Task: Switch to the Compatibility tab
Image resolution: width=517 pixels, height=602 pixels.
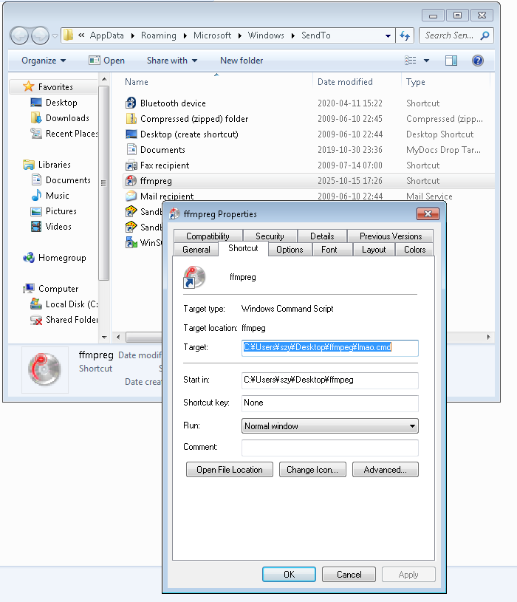Action: pyautogui.click(x=208, y=236)
